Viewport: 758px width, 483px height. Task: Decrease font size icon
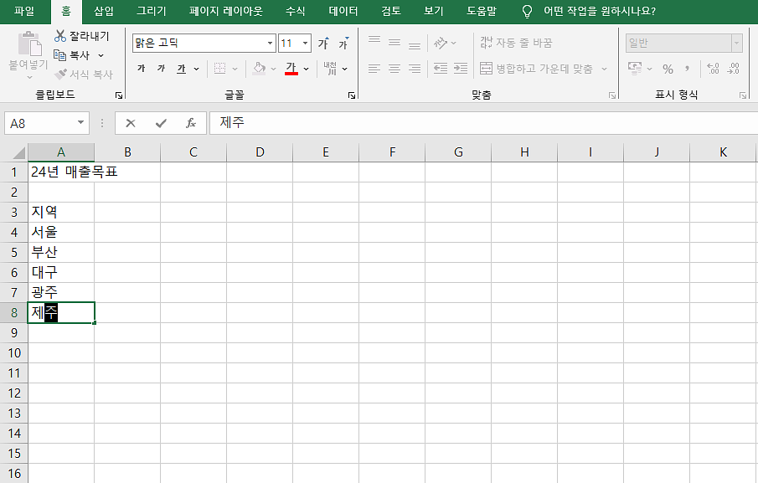tap(343, 44)
